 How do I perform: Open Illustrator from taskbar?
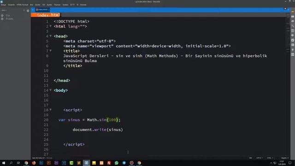(49, 163)
